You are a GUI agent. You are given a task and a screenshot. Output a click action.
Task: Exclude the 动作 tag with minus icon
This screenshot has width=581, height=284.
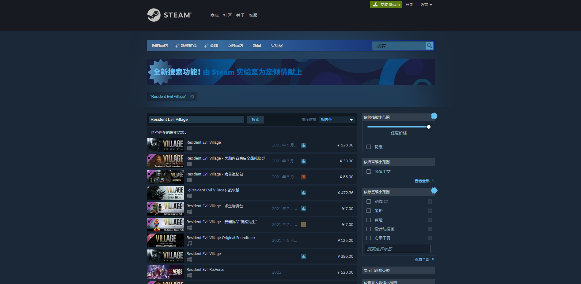pos(430,201)
